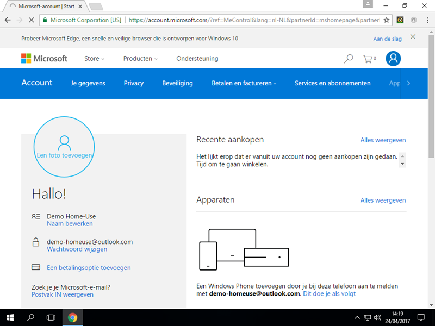Open the shopping cart
Screen dimensions: 435x326
click(370, 59)
